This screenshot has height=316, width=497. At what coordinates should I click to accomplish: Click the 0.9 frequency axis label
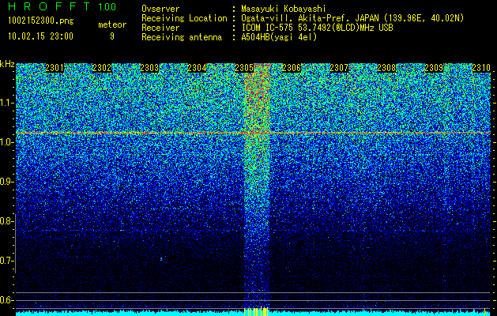coord(7,182)
